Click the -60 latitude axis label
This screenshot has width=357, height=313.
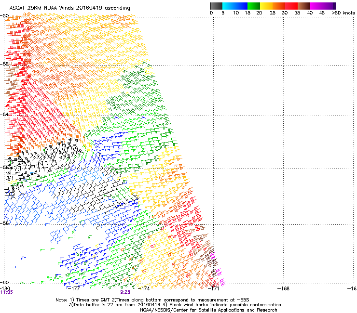tap(4, 282)
